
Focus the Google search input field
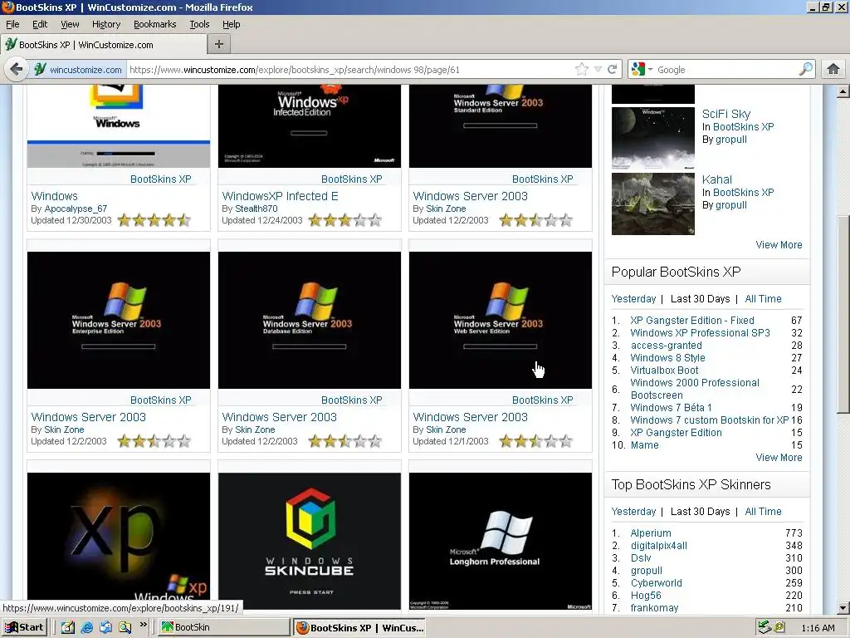pyautogui.click(x=726, y=70)
